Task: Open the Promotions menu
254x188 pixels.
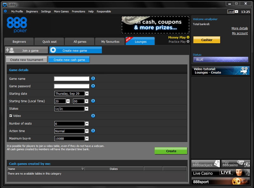Action: (x=78, y=11)
